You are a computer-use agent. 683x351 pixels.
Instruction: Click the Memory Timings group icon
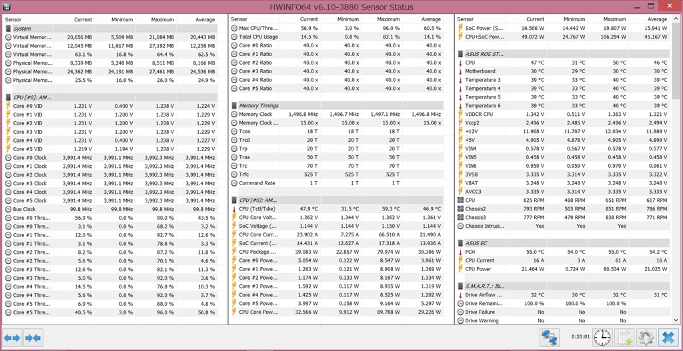click(x=235, y=106)
